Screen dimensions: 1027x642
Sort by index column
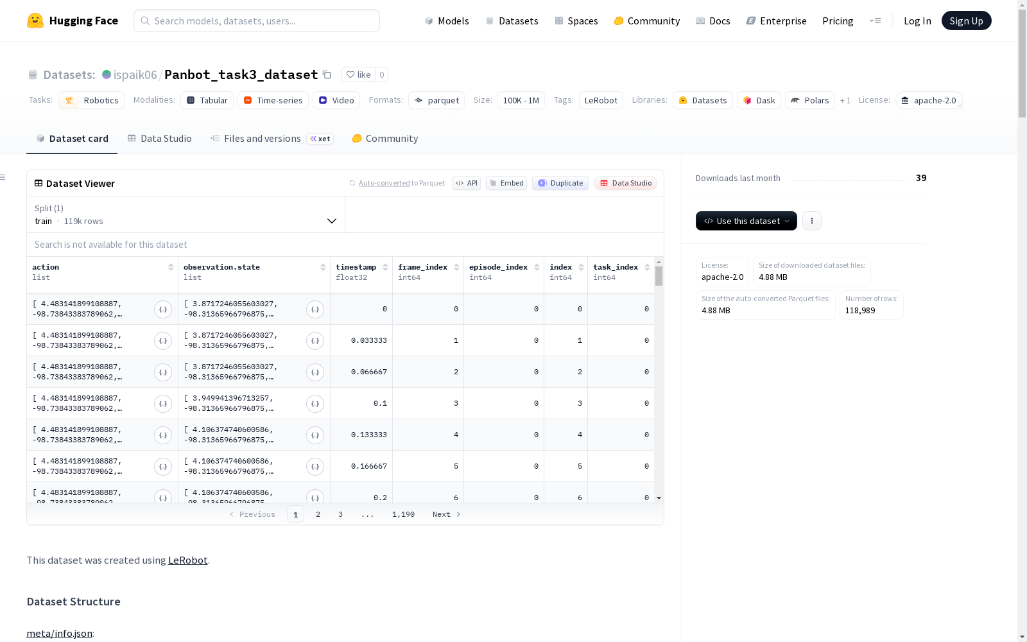coord(581,267)
